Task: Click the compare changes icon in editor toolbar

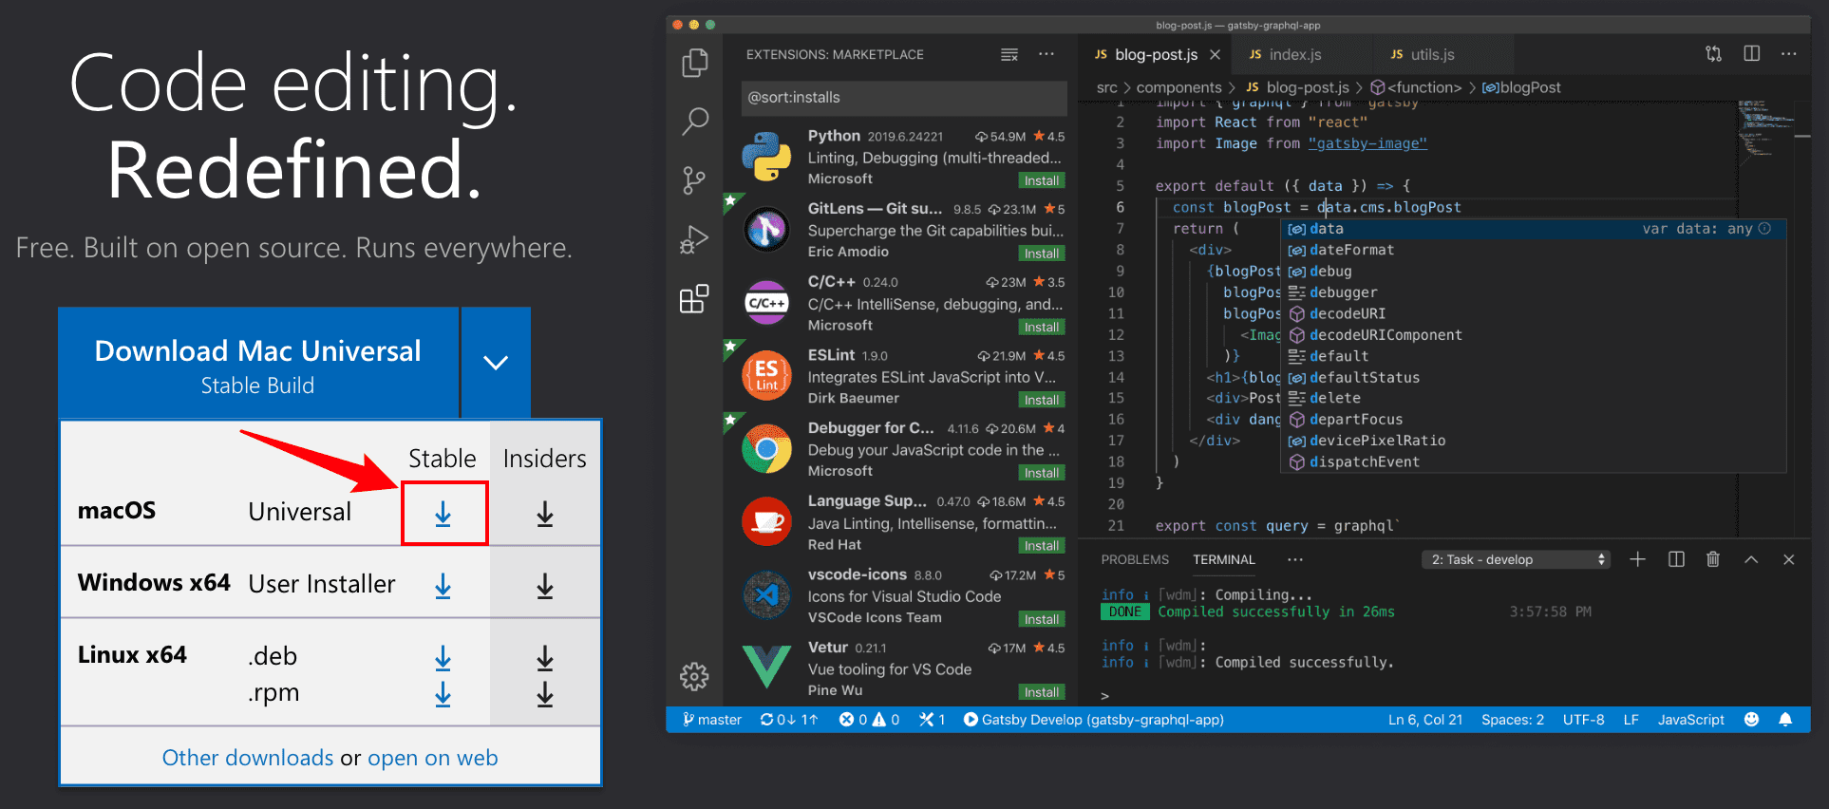Action: coord(1713,54)
